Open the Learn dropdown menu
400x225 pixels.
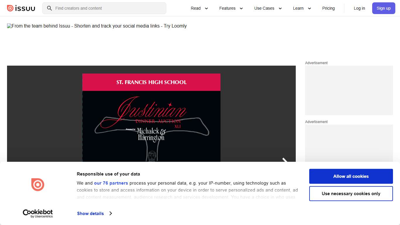coord(302,8)
